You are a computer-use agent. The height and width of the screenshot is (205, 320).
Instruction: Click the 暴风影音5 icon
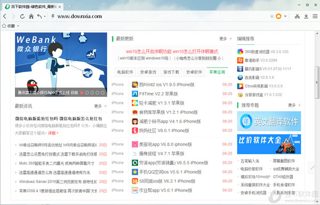click(240, 69)
